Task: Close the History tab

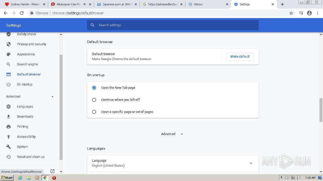Action: click(227, 4)
